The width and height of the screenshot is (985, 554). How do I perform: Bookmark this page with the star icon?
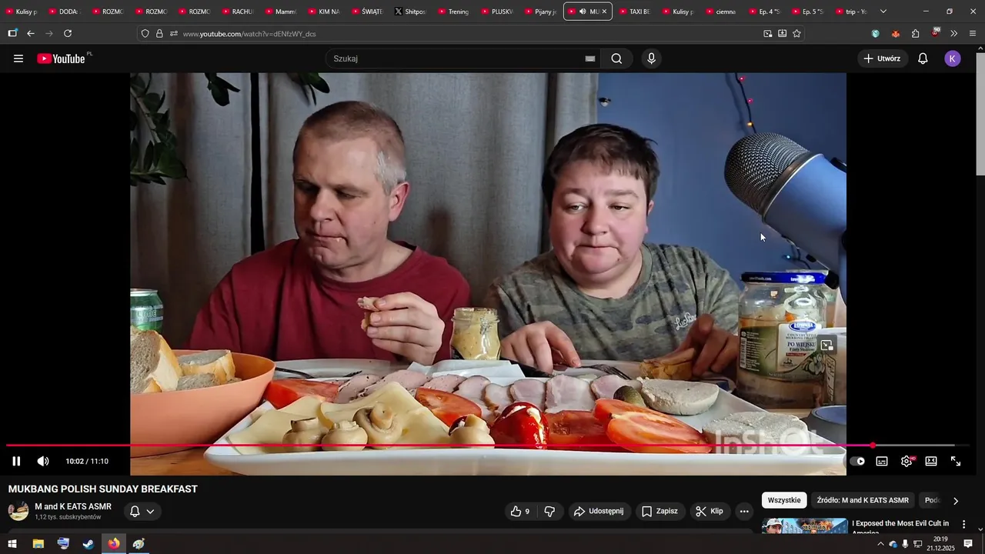tap(796, 34)
